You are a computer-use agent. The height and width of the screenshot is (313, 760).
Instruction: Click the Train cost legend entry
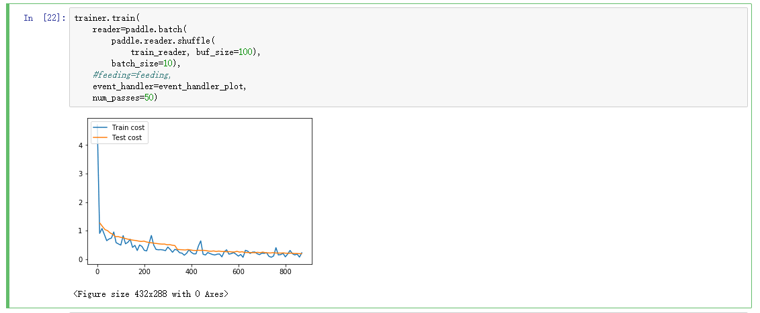click(x=120, y=128)
